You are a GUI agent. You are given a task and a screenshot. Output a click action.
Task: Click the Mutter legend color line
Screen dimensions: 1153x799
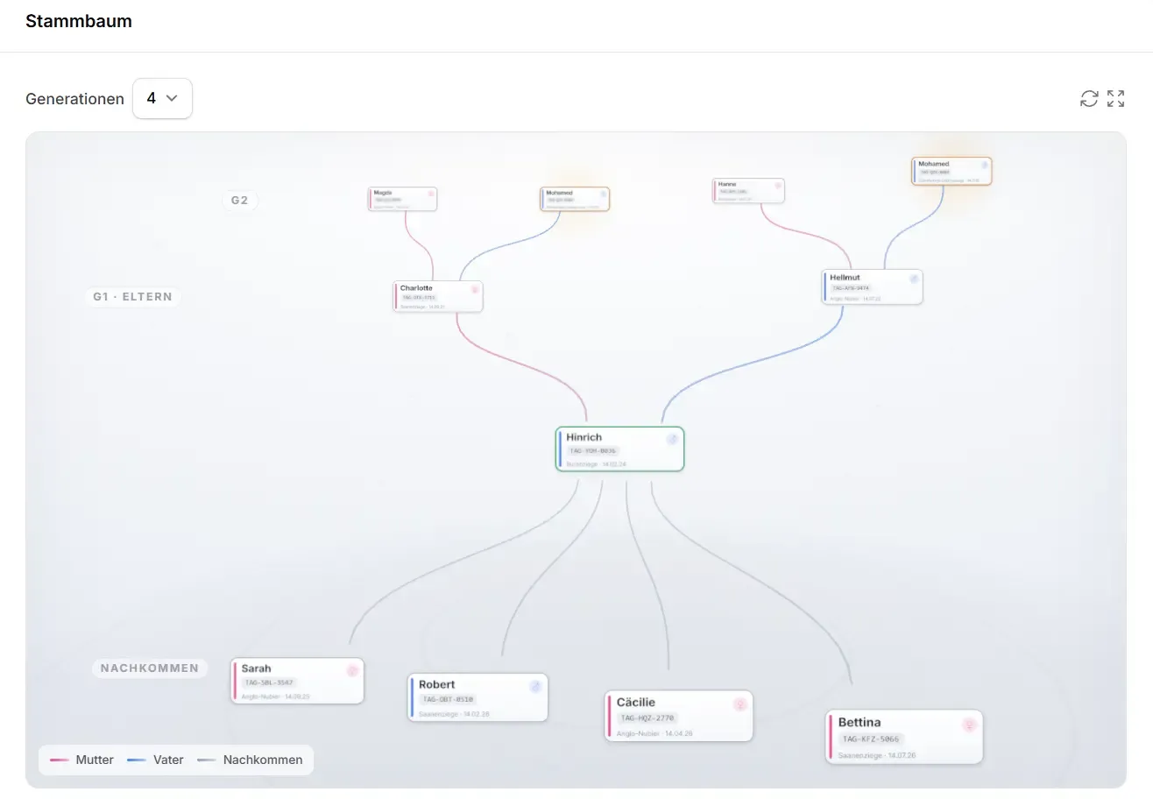(60, 760)
